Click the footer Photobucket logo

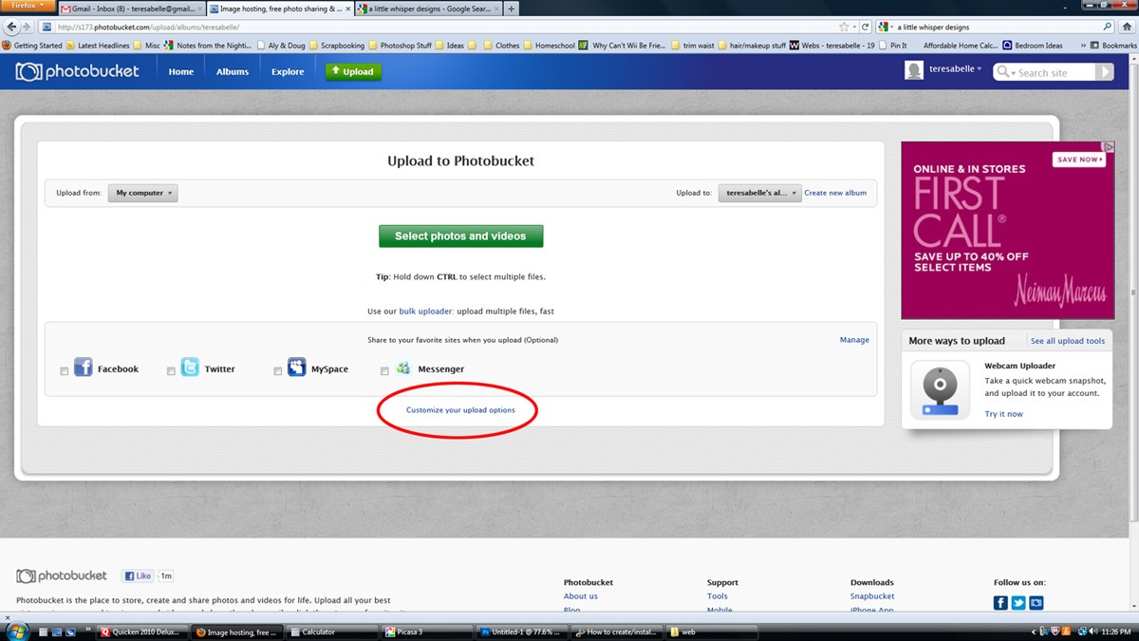click(62, 576)
